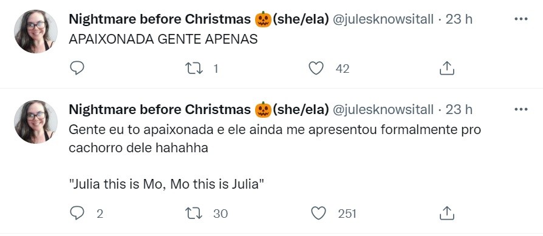Open the 23 h timestamp on second tweet

459,110
